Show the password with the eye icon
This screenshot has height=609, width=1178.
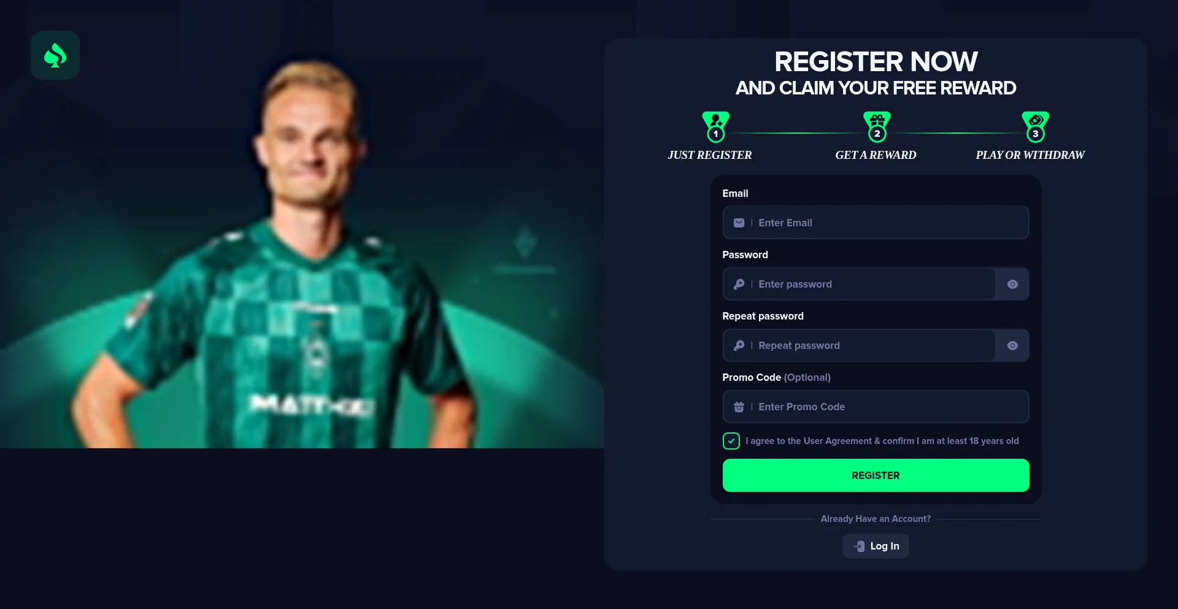tap(1012, 284)
